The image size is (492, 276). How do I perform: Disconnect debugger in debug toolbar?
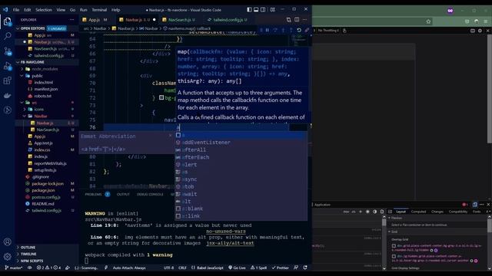click(307, 30)
